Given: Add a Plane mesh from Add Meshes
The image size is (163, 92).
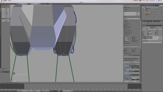Looking at the screenshot, I should pyautogui.click(x=6, y=8).
